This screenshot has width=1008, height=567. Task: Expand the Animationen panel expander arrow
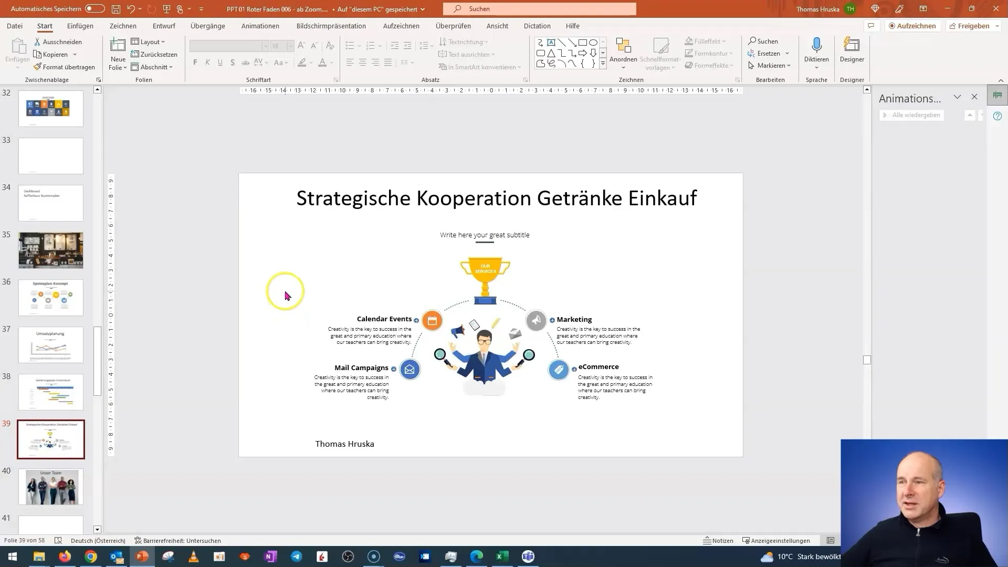pos(958,97)
